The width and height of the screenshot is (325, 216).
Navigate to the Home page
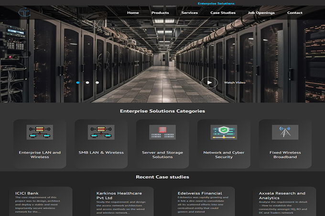coord(133,13)
